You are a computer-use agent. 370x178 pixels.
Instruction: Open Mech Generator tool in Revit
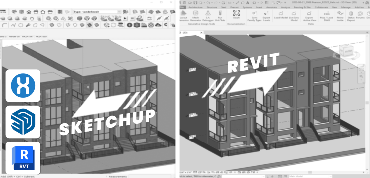click(196, 16)
